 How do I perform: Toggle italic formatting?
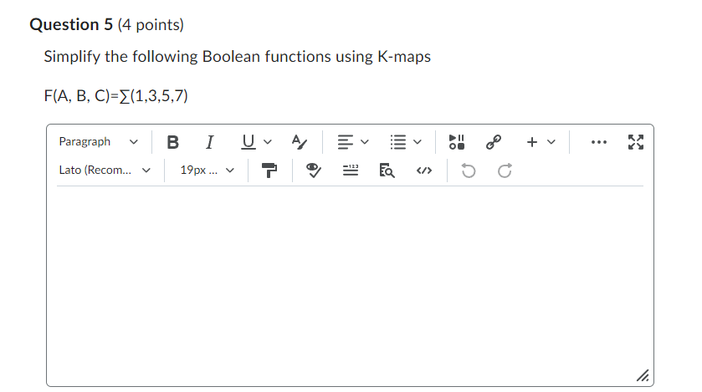point(209,142)
